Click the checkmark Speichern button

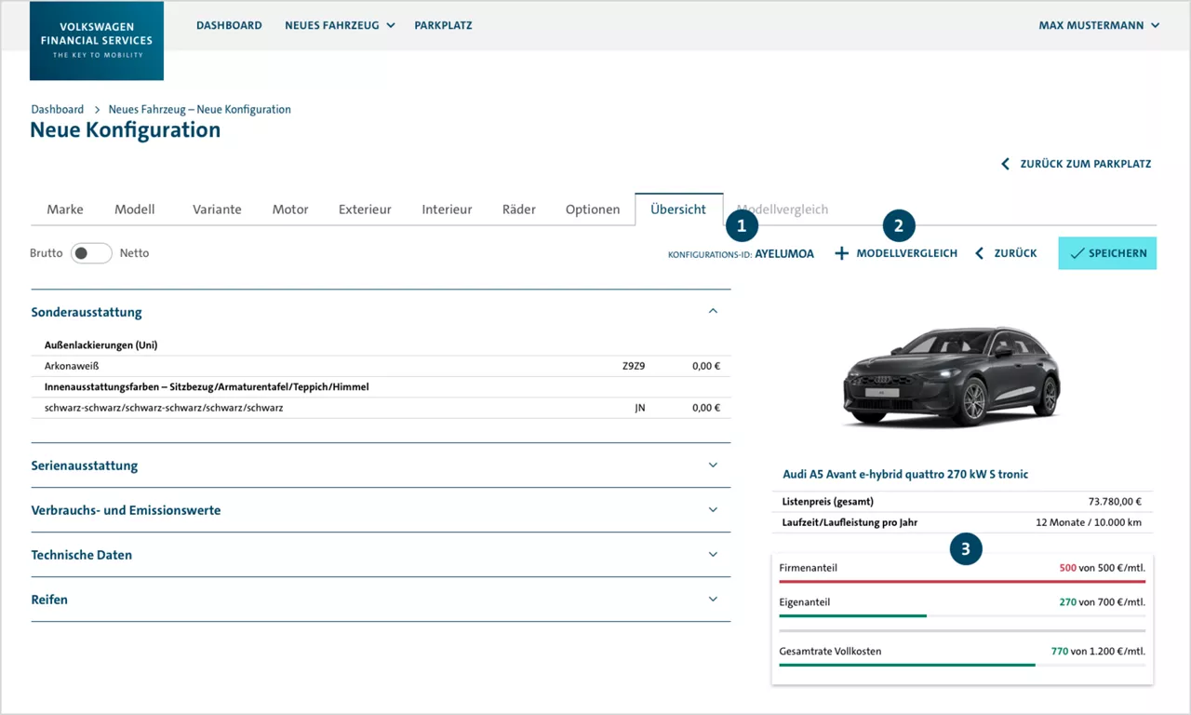coord(1106,252)
